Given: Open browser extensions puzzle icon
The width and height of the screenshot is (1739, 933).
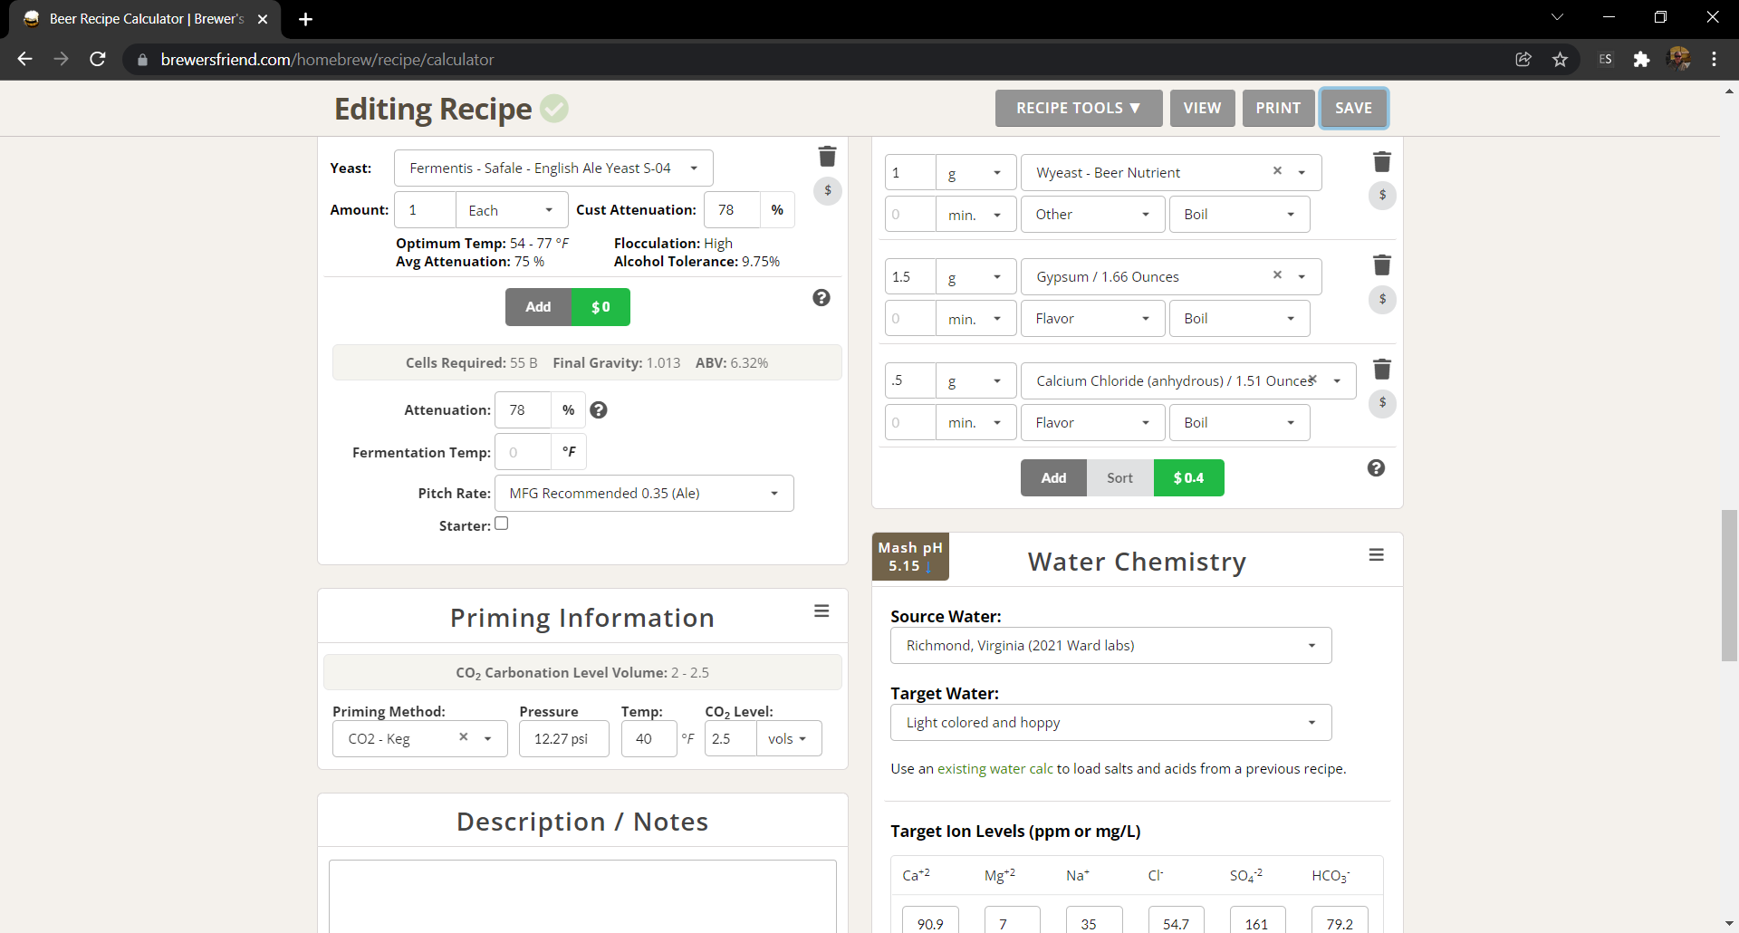Looking at the screenshot, I should pos(1641,60).
